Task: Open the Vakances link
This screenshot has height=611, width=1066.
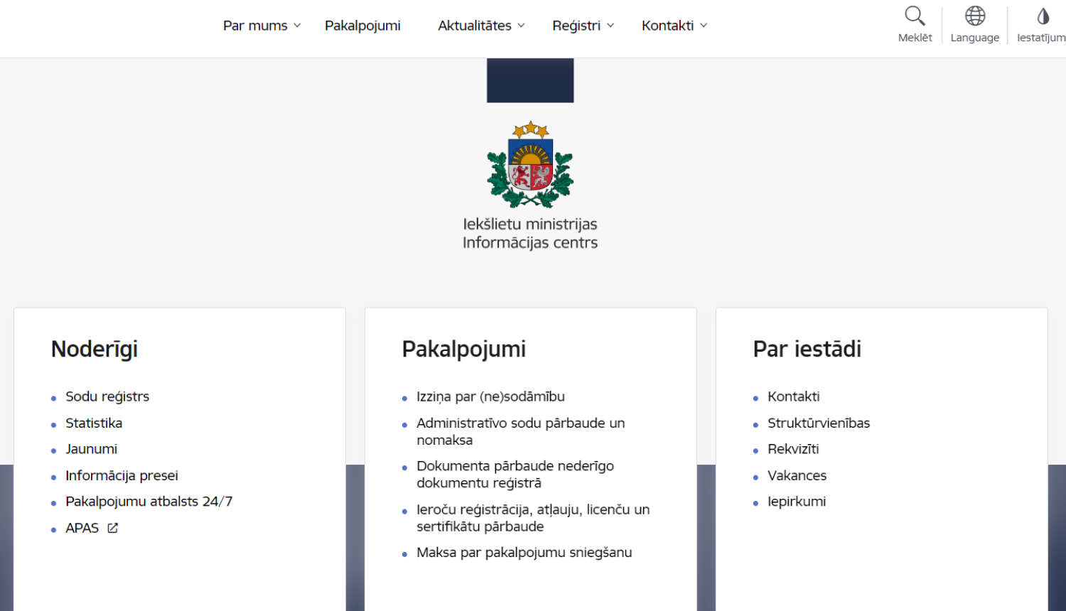Action: point(797,475)
